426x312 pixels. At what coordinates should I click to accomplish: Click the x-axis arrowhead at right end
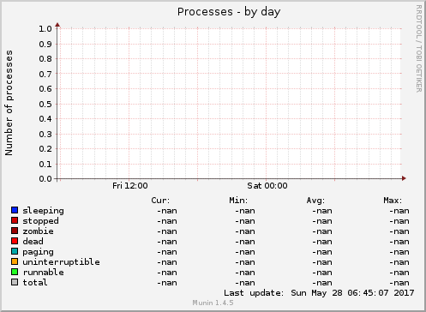coord(404,178)
